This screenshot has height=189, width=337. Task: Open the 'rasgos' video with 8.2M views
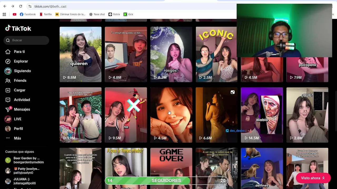(171, 54)
